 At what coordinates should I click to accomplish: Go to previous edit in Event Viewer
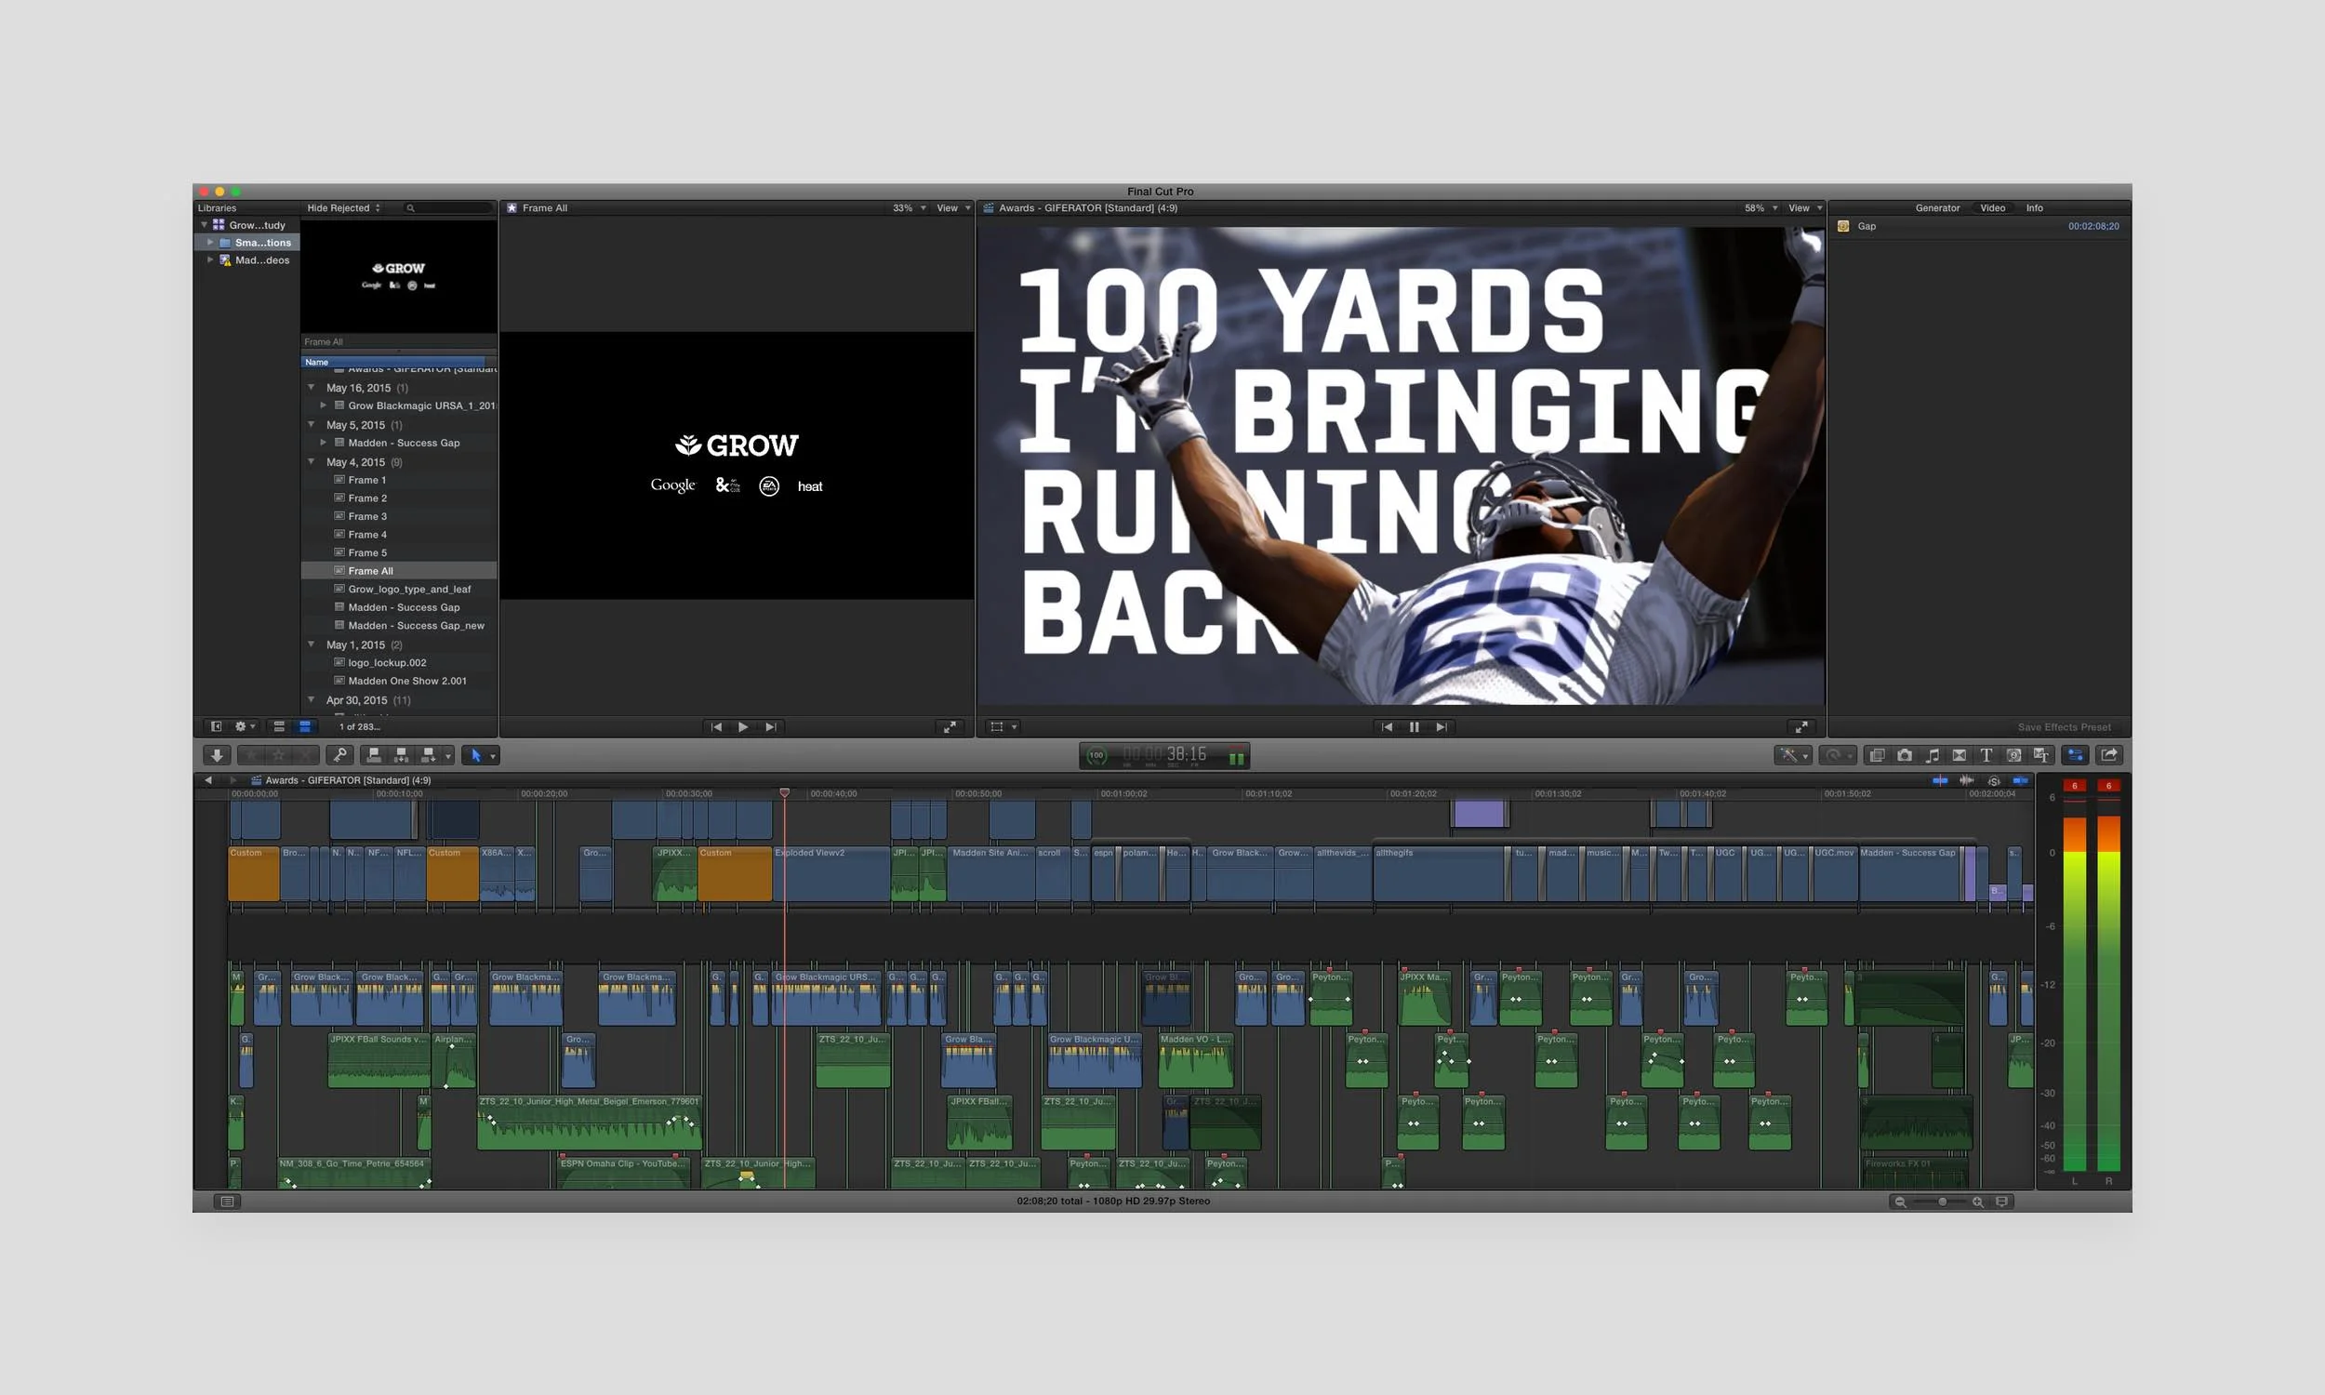[716, 726]
